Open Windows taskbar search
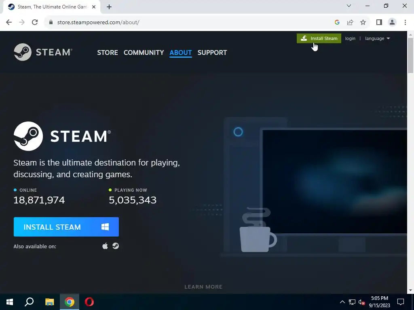This screenshot has height=310, width=414. (29, 302)
